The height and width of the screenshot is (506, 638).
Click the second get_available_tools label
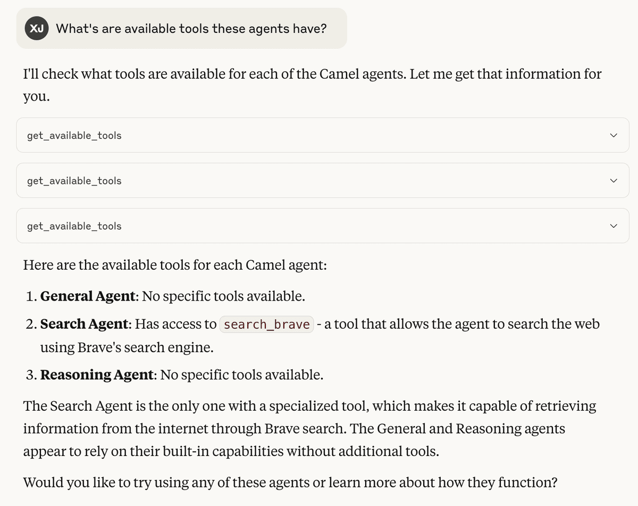pos(74,181)
